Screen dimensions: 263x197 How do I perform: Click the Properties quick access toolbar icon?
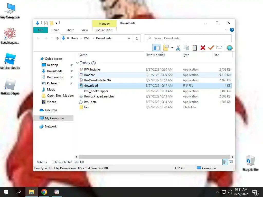pos(46,23)
